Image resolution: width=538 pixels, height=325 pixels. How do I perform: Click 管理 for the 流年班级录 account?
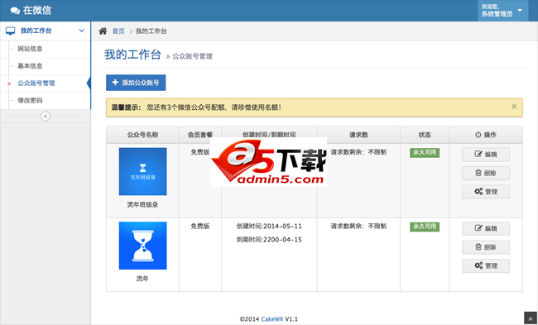[486, 192]
